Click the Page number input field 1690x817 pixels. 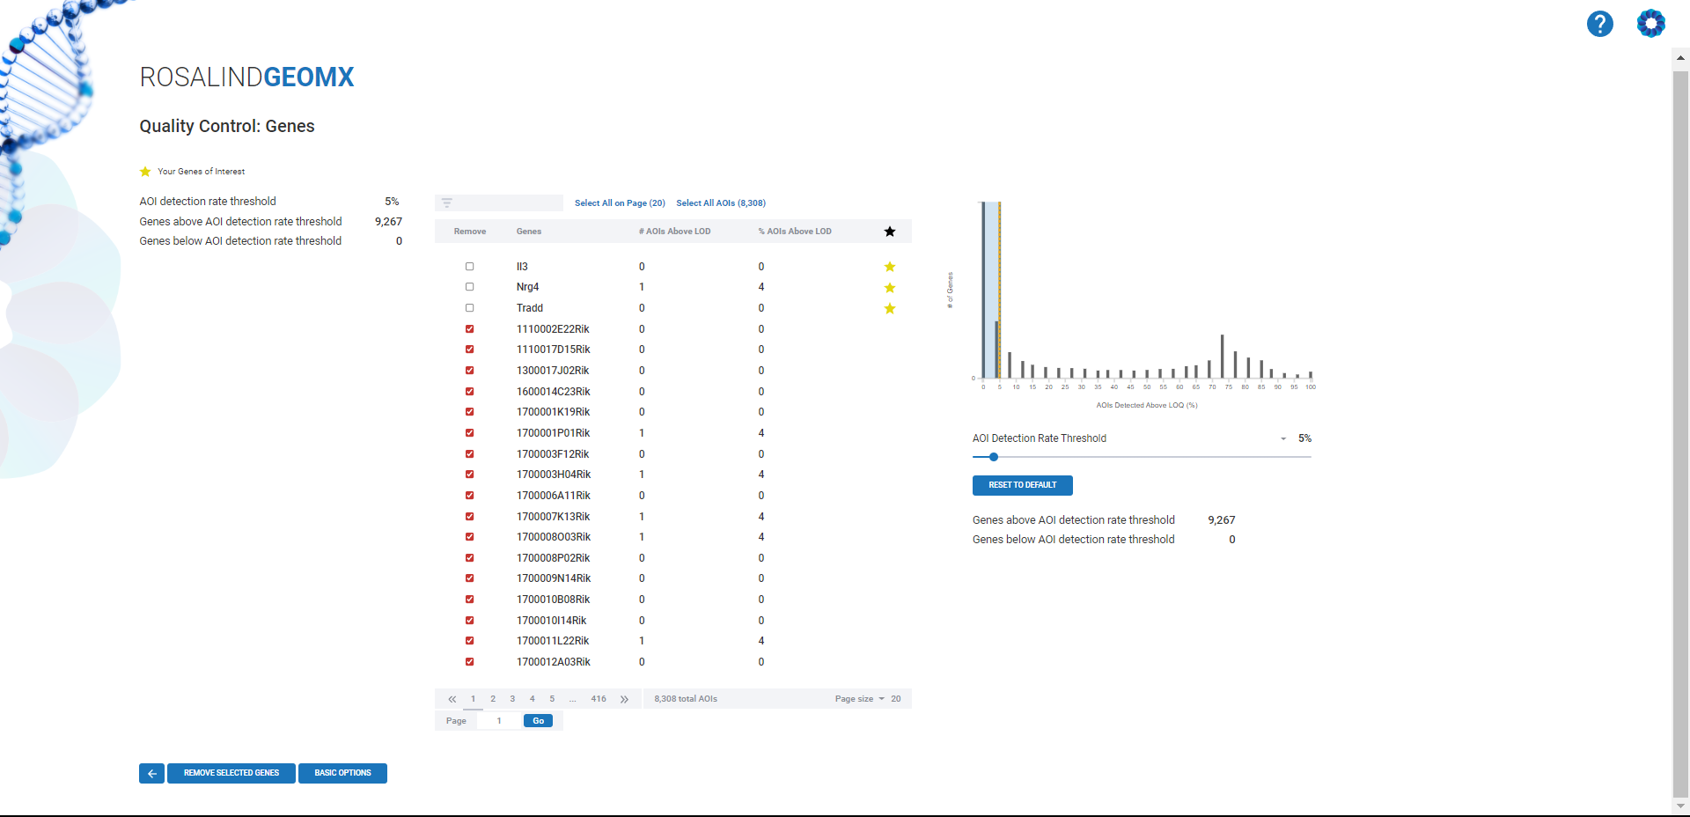499,721
